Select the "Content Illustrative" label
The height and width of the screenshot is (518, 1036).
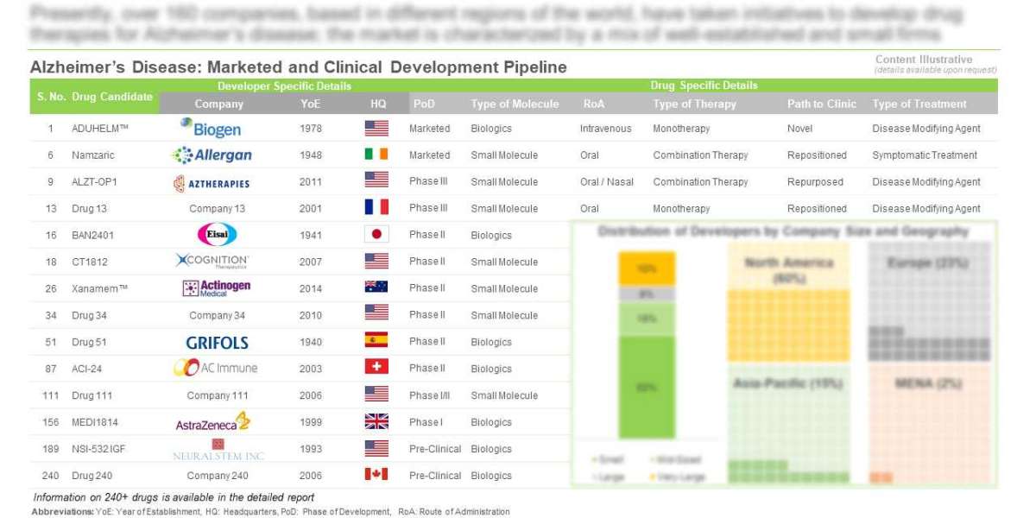pyautogui.click(x=923, y=60)
